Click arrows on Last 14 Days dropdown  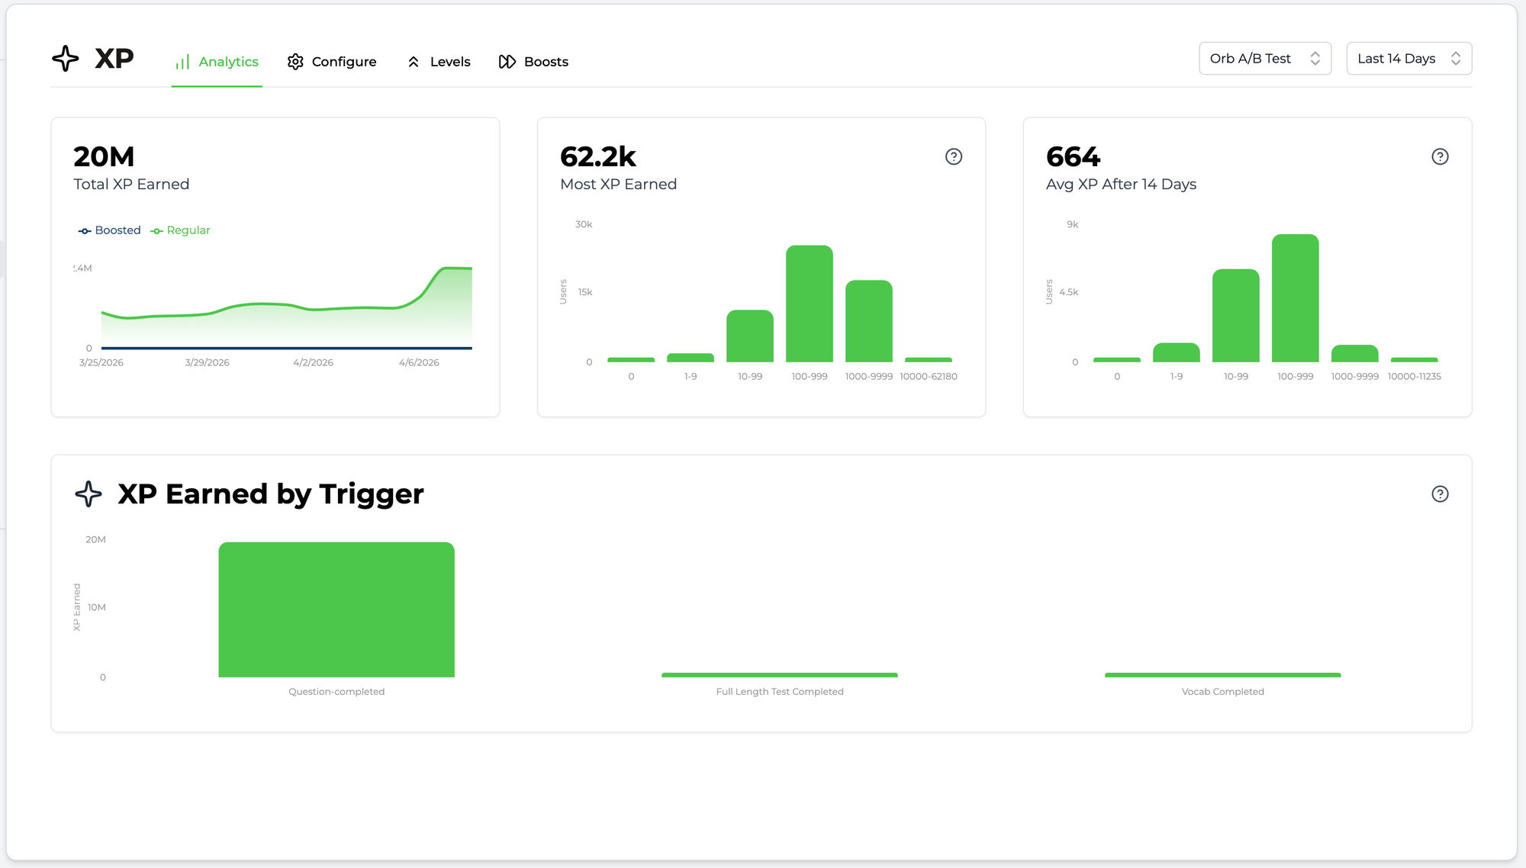pos(1456,59)
